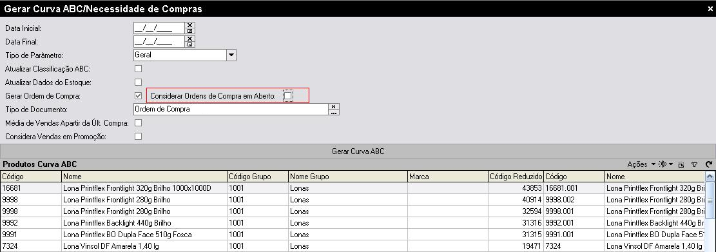716x252 pixels.
Task: Click the Lonas group cell in row 7324
Action: click(348, 246)
